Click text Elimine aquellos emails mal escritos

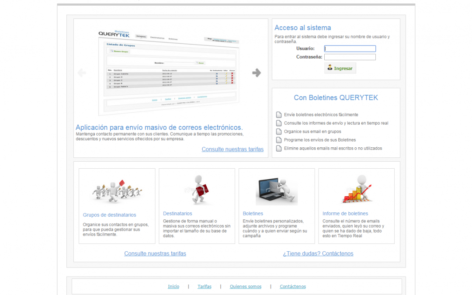click(x=333, y=149)
